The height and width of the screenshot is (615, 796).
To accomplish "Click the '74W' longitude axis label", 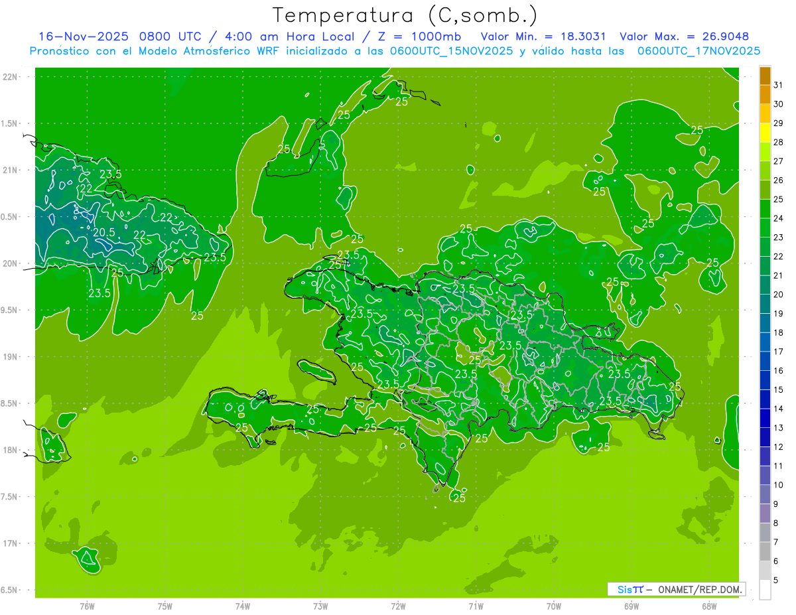I will pyautogui.click(x=242, y=606).
